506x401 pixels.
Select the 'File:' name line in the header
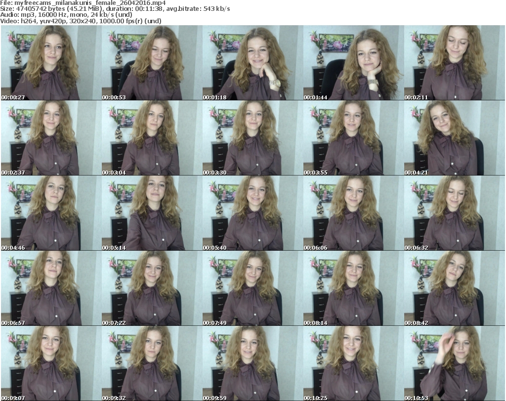pos(83,3)
